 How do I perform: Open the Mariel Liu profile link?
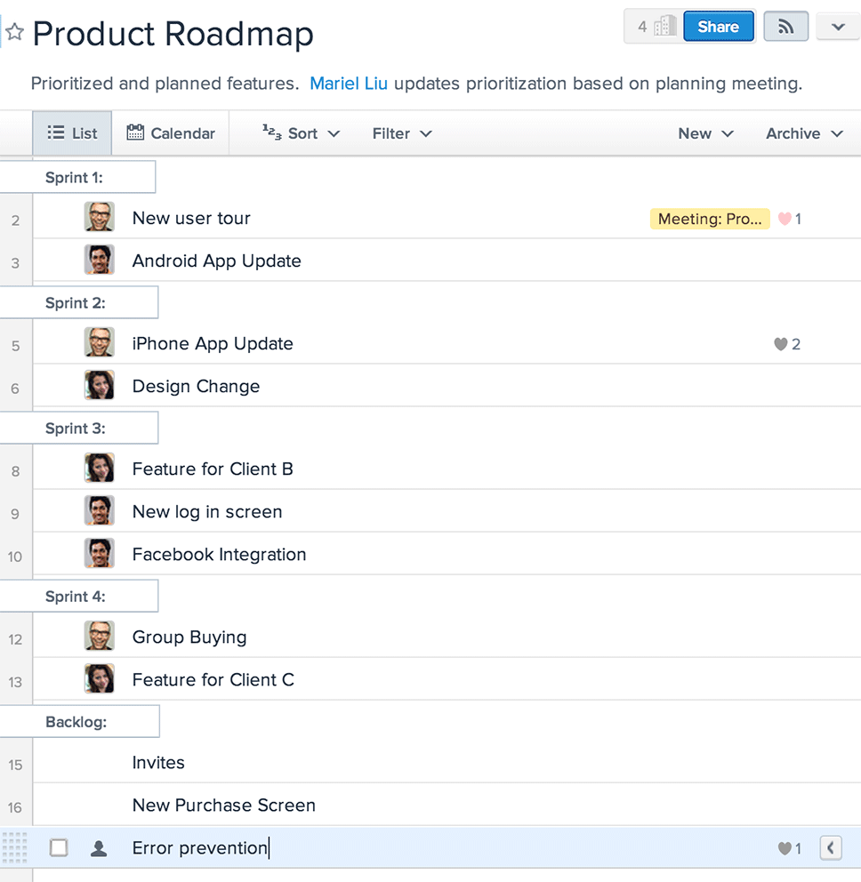click(349, 84)
